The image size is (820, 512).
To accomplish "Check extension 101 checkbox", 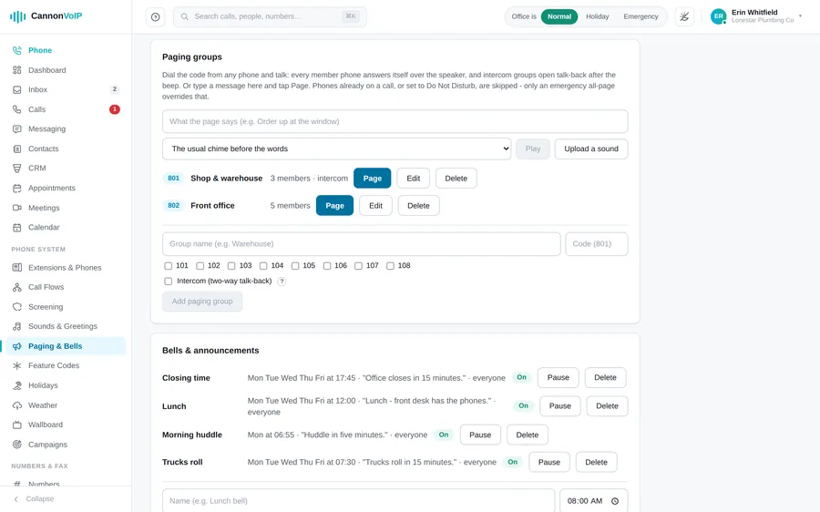I will [x=168, y=266].
